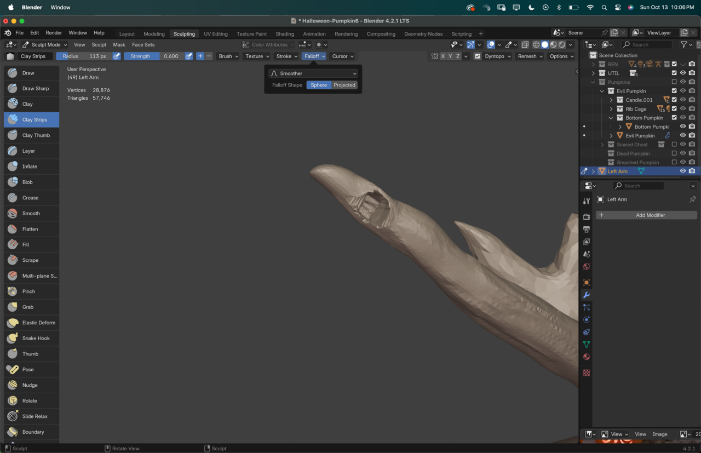The width and height of the screenshot is (701, 453).
Task: Open the Stroke settings dropdown
Action: [x=286, y=56]
